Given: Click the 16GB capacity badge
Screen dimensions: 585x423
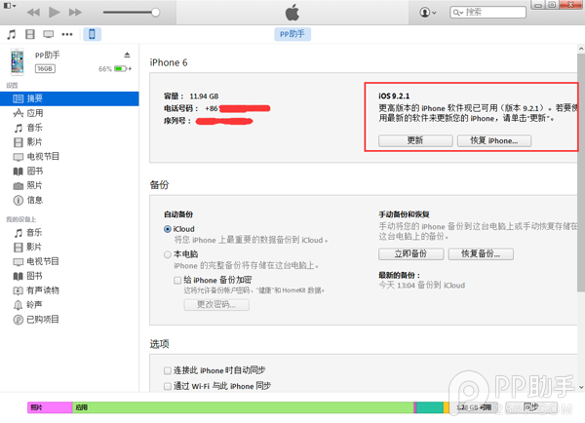Looking at the screenshot, I should [x=45, y=68].
